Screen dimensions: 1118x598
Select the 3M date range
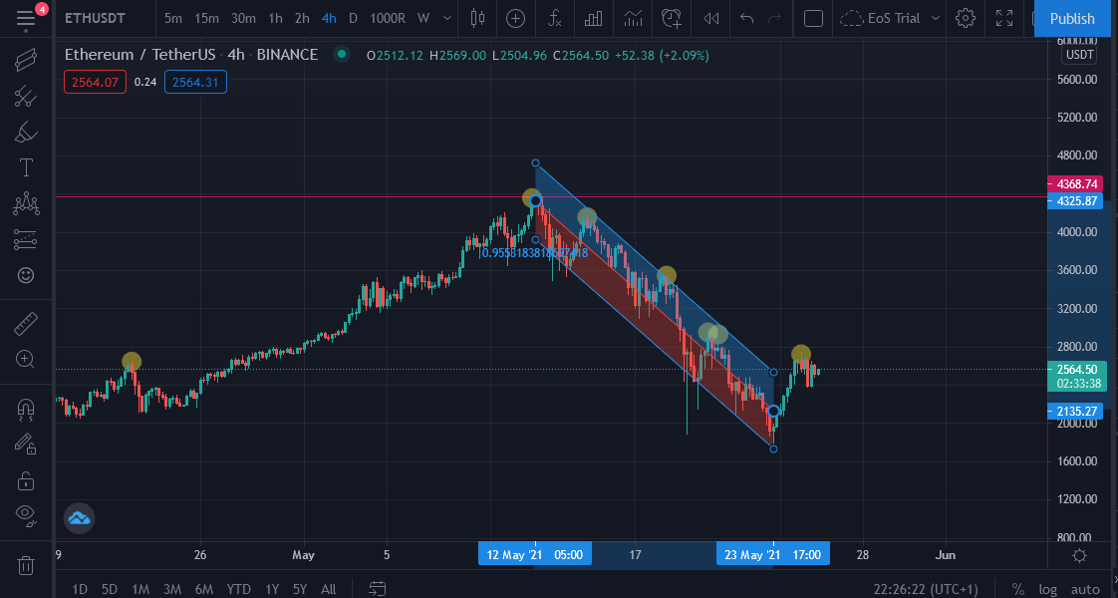(x=171, y=589)
